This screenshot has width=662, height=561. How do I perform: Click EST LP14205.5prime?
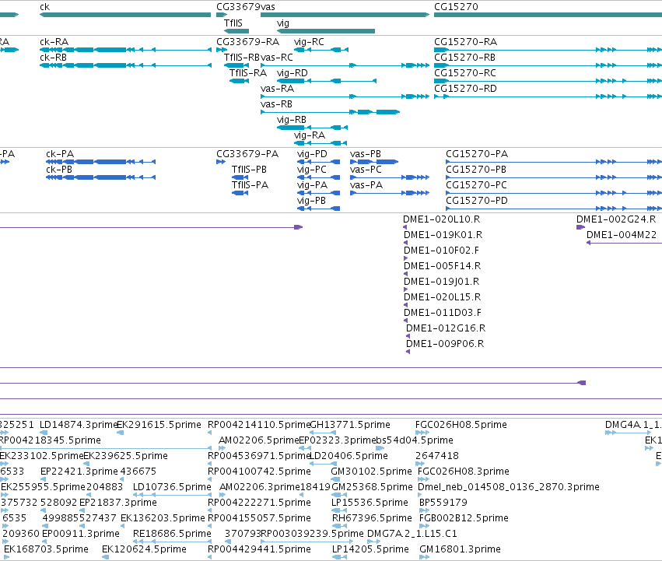(x=339, y=558)
